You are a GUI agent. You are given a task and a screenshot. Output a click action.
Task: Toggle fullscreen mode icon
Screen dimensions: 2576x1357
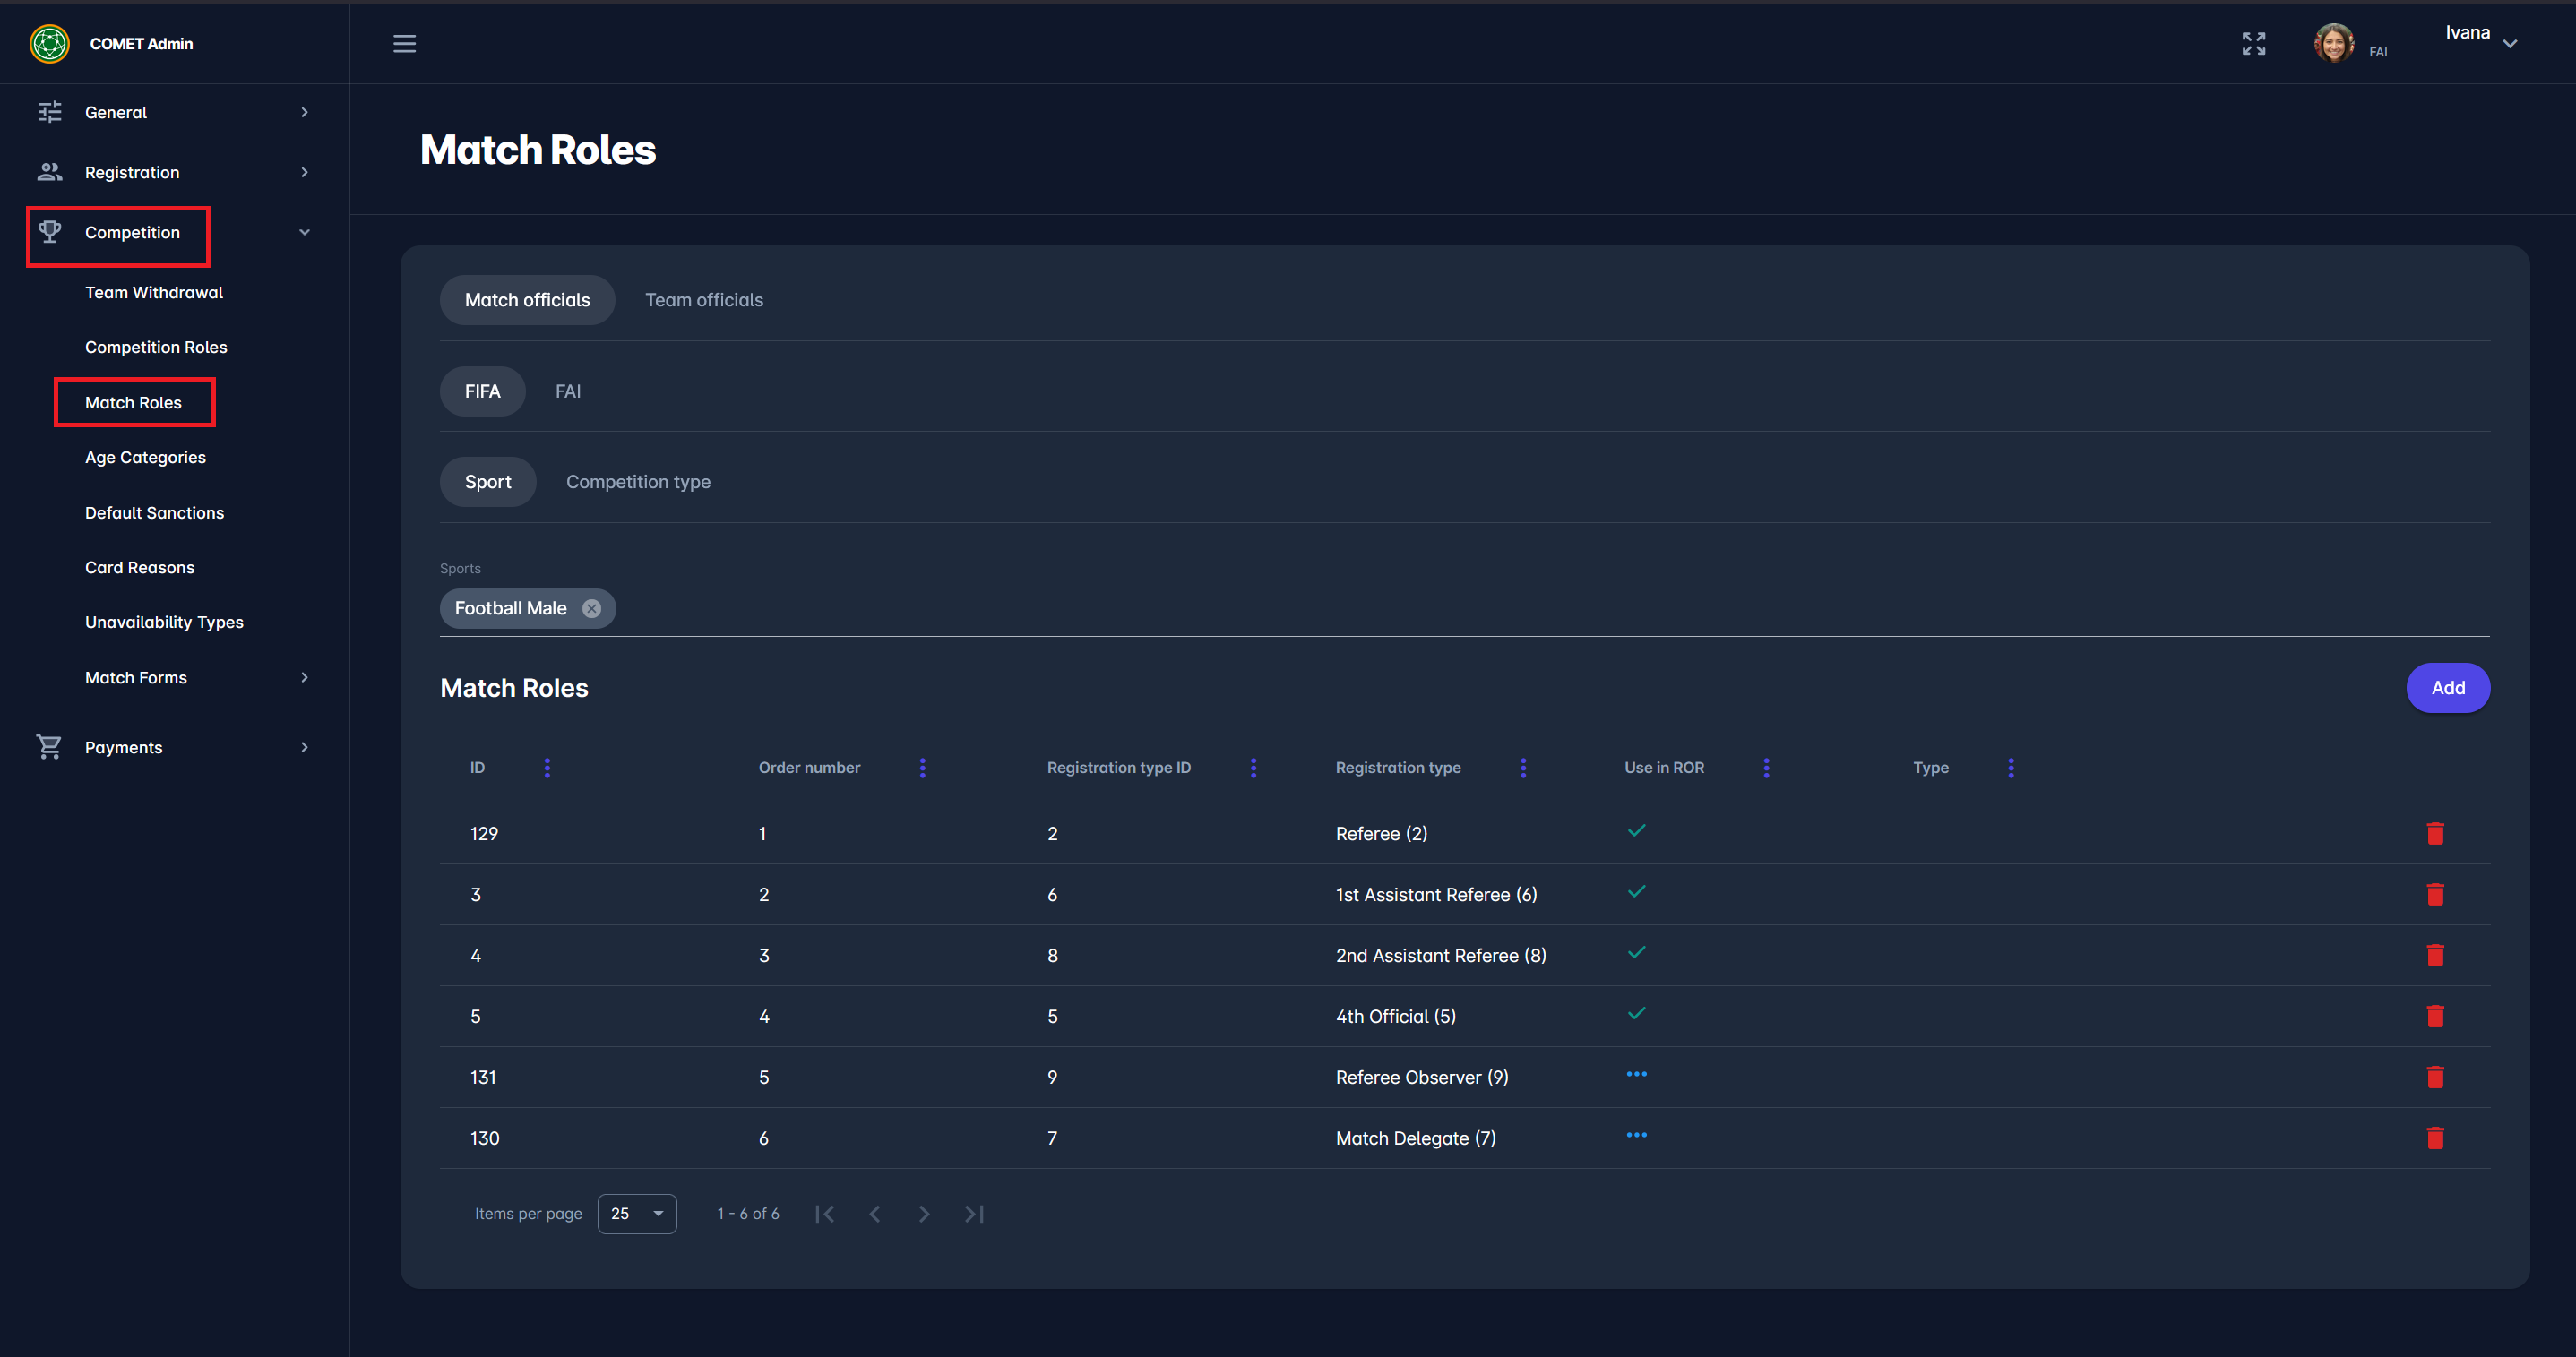coord(2253,44)
